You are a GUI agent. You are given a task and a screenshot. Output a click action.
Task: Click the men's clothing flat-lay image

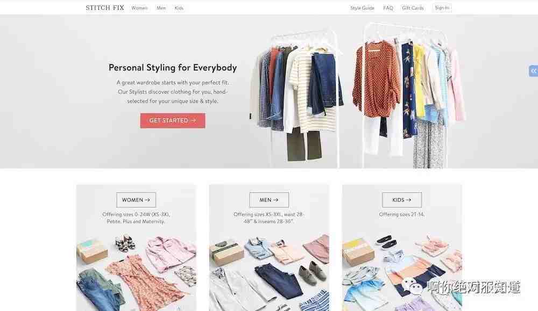click(269, 271)
